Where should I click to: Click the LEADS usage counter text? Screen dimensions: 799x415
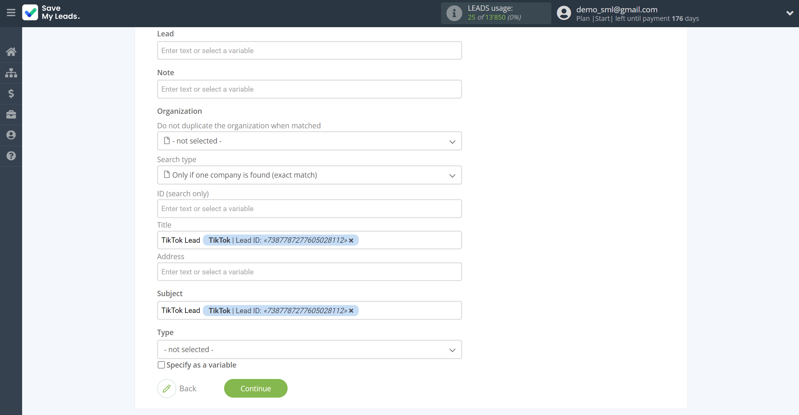(494, 17)
